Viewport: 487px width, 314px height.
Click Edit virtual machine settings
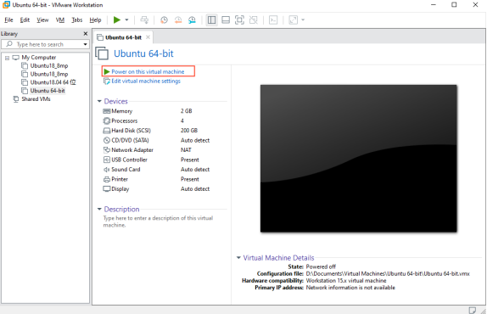coord(146,81)
